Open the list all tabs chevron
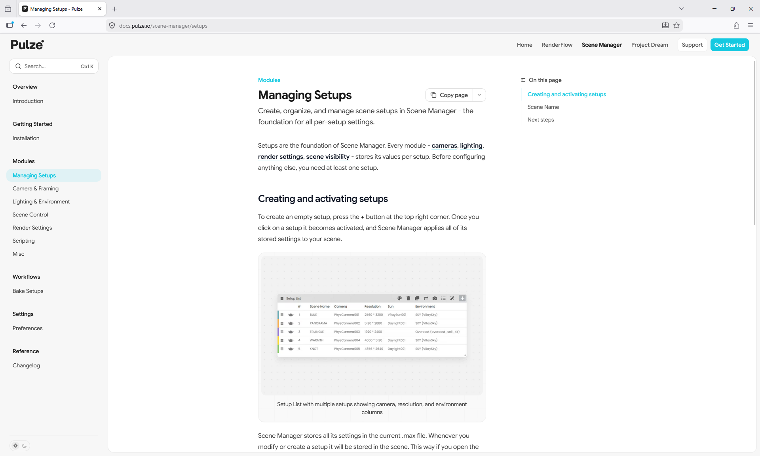Image resolution: width=760 pixels, height=456 pixels. coord(682,9)
